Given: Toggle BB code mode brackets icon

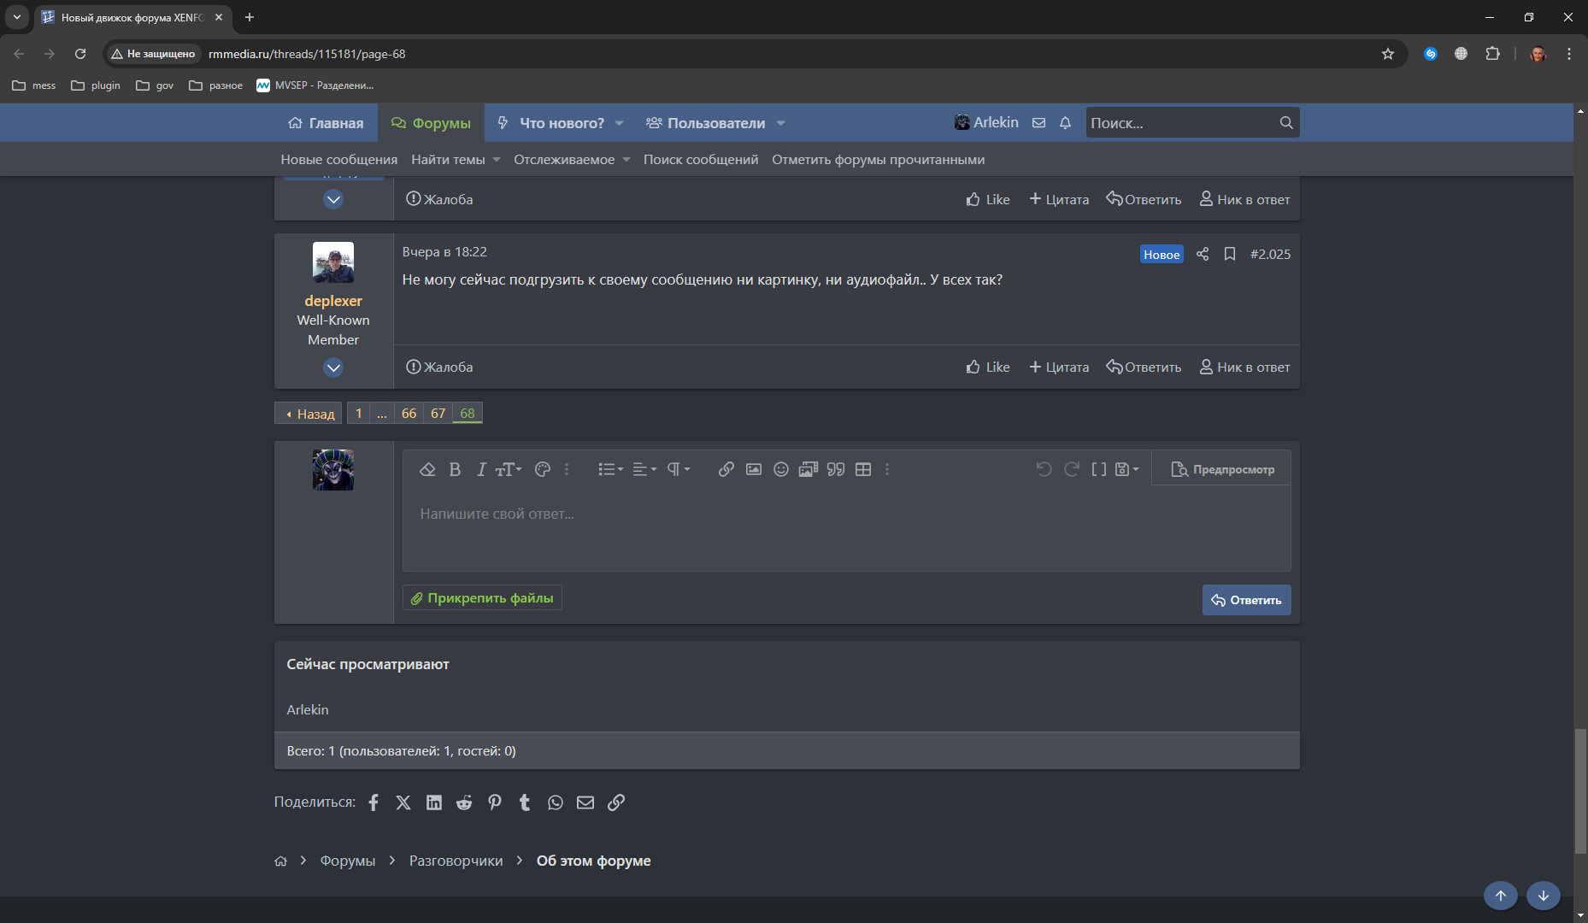Looking at the screenshot, I should [1099, 469].
